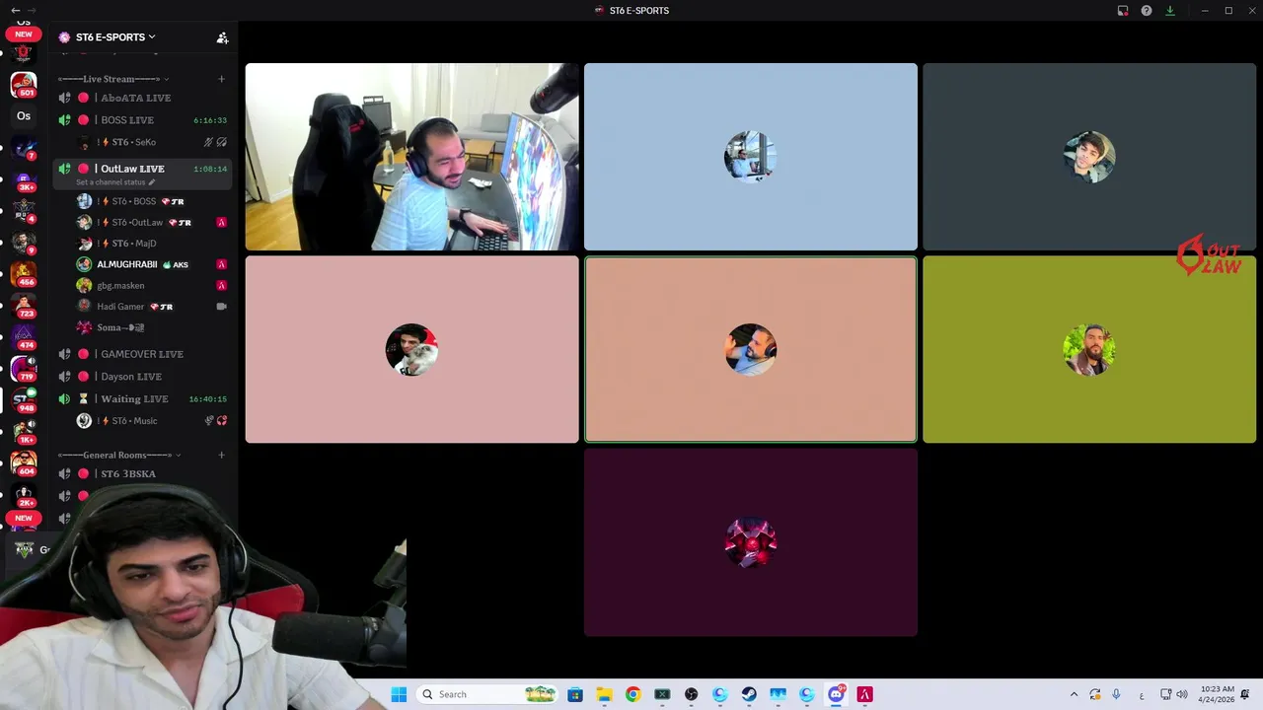Image resolution: width=1263 pixels, height=710 pixels.
Task: Click the jump-to-unread NEW pill at the top of the server list
Action: pos(24,35)
